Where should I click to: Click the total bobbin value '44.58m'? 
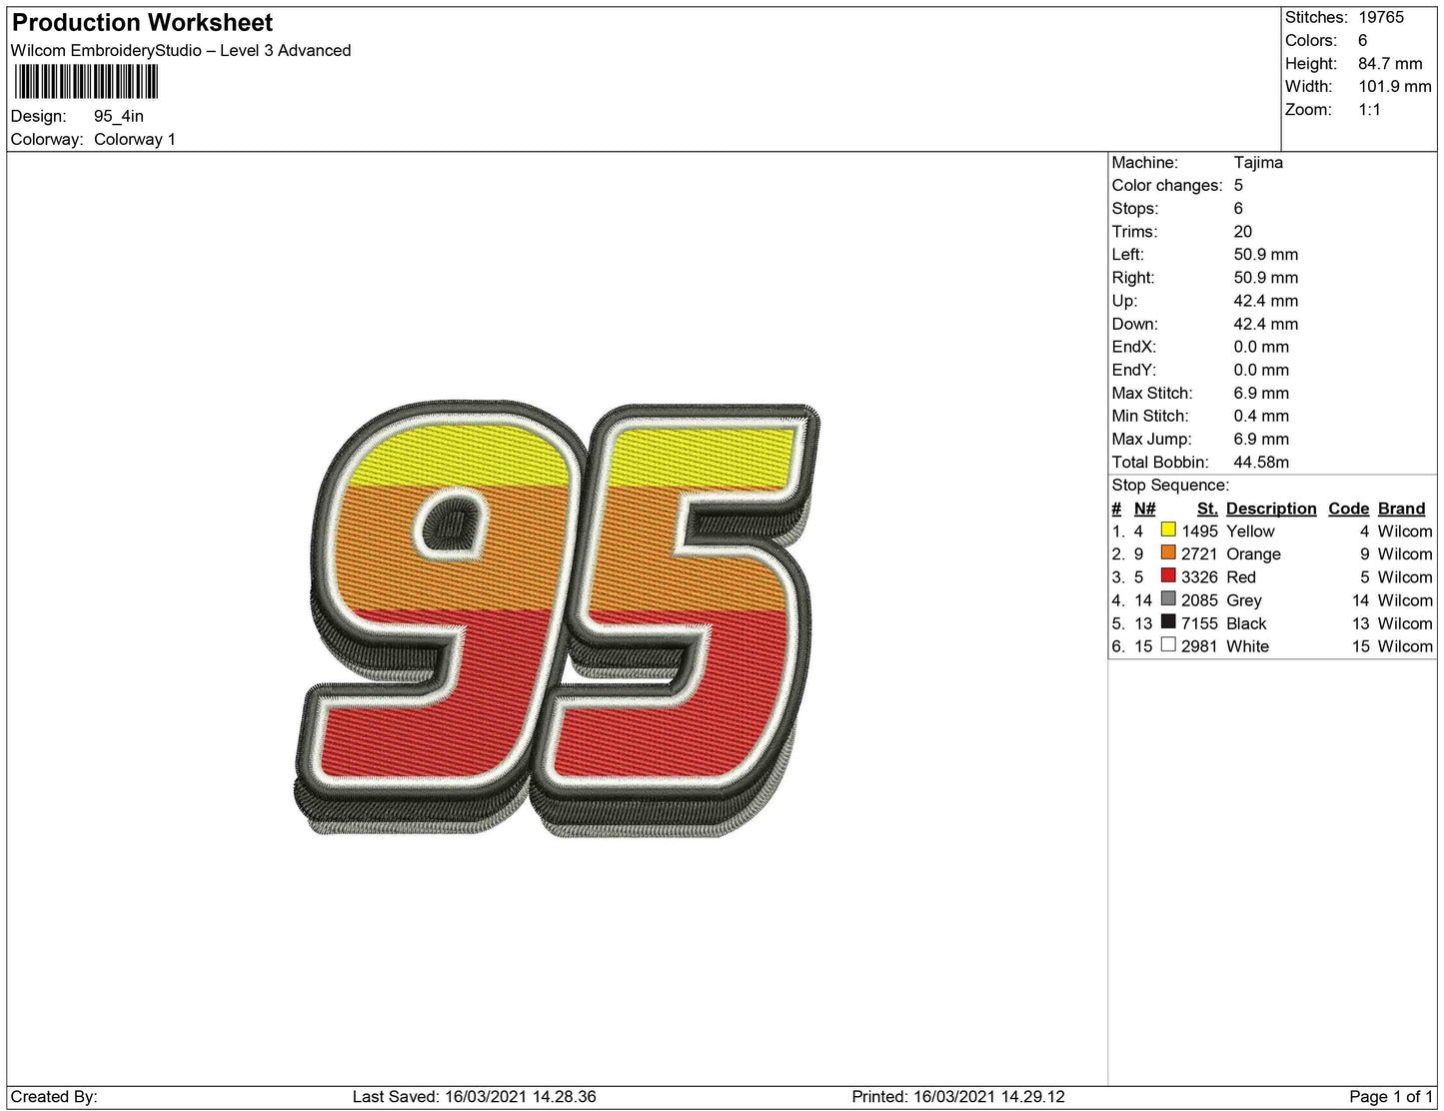[x=1261, y=462]
